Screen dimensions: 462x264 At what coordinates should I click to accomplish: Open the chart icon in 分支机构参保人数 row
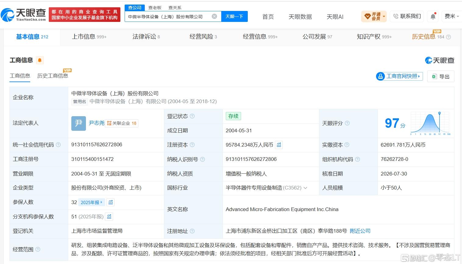[109, 217]
